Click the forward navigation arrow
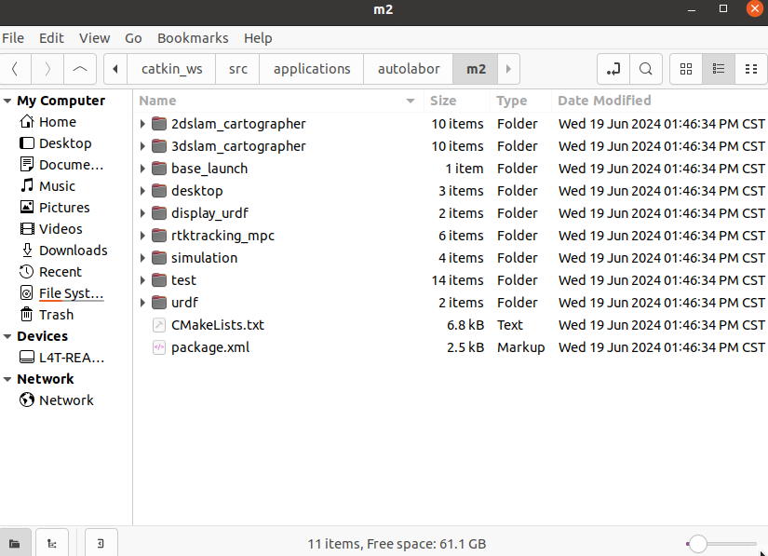The height and width of the screenshot is (556, 768). pyautogui.click(x=48, y=69)
